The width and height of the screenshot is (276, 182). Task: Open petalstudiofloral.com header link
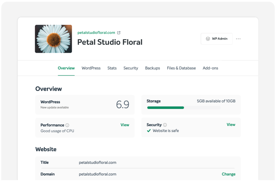96,33
